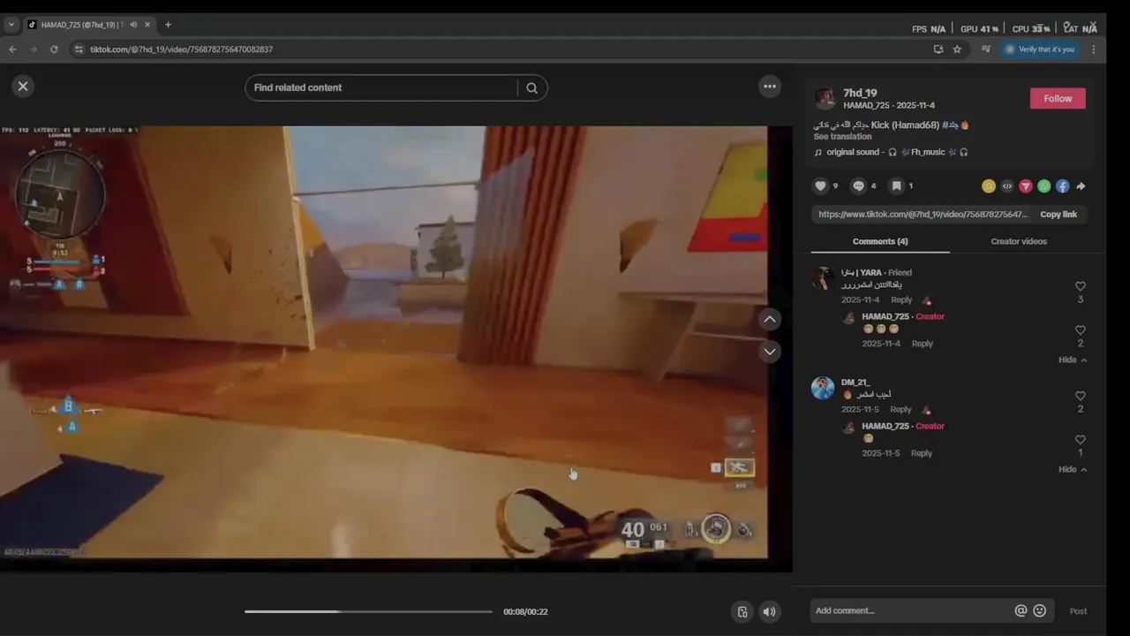Reload the page in the browser
1130x636 pixels.
tap(54, 49)
